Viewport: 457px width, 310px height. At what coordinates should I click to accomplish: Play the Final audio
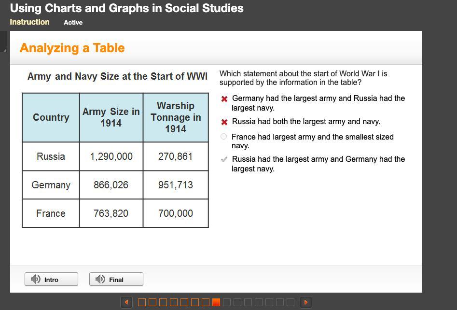[116, 279]
